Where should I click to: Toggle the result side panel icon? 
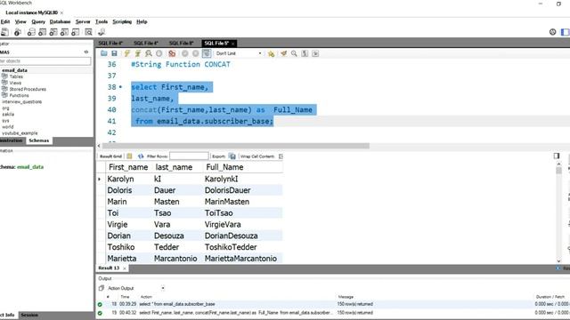tap(557, 156)
